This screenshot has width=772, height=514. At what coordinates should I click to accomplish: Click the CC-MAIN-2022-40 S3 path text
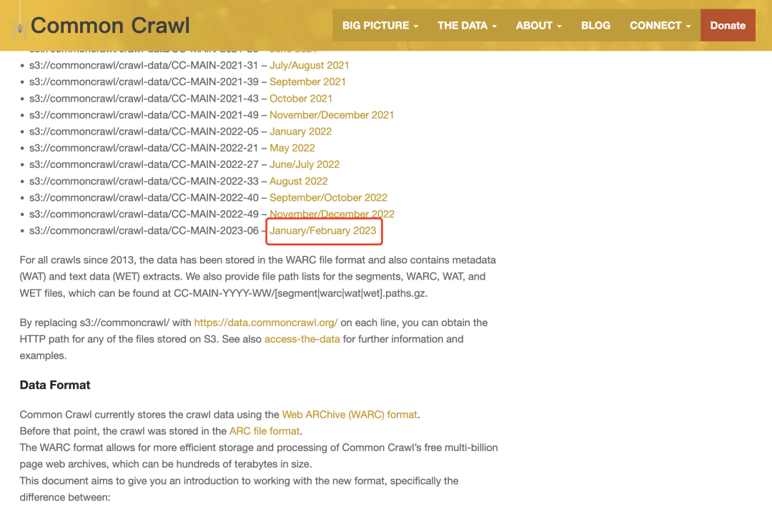(x=144, y=197)
